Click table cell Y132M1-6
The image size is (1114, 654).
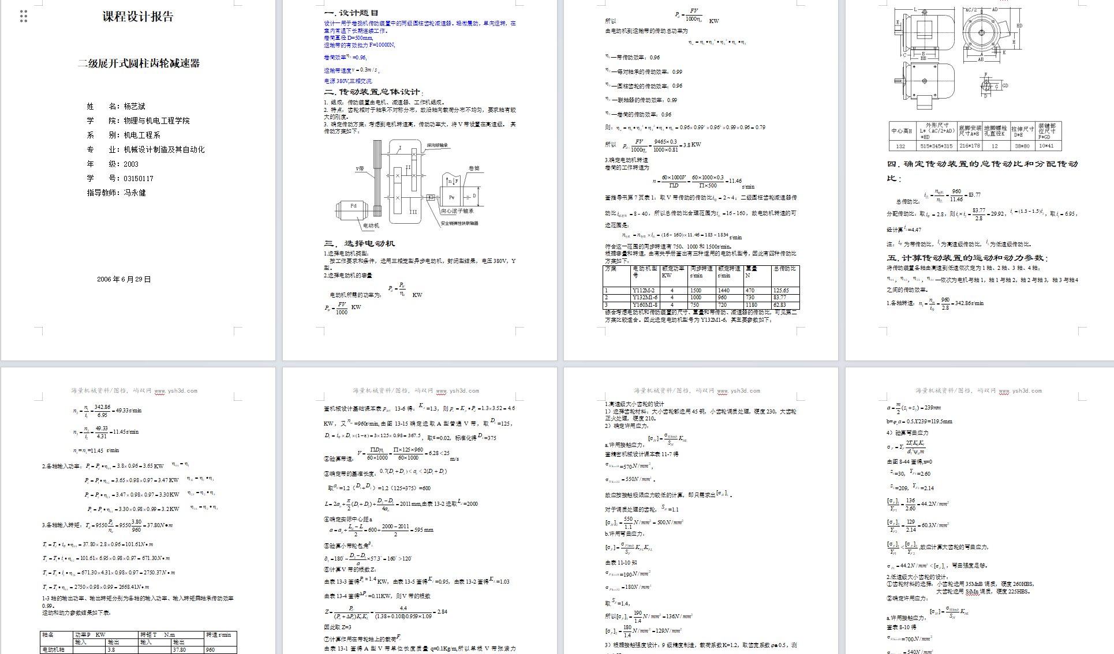(x=645, y=298)
